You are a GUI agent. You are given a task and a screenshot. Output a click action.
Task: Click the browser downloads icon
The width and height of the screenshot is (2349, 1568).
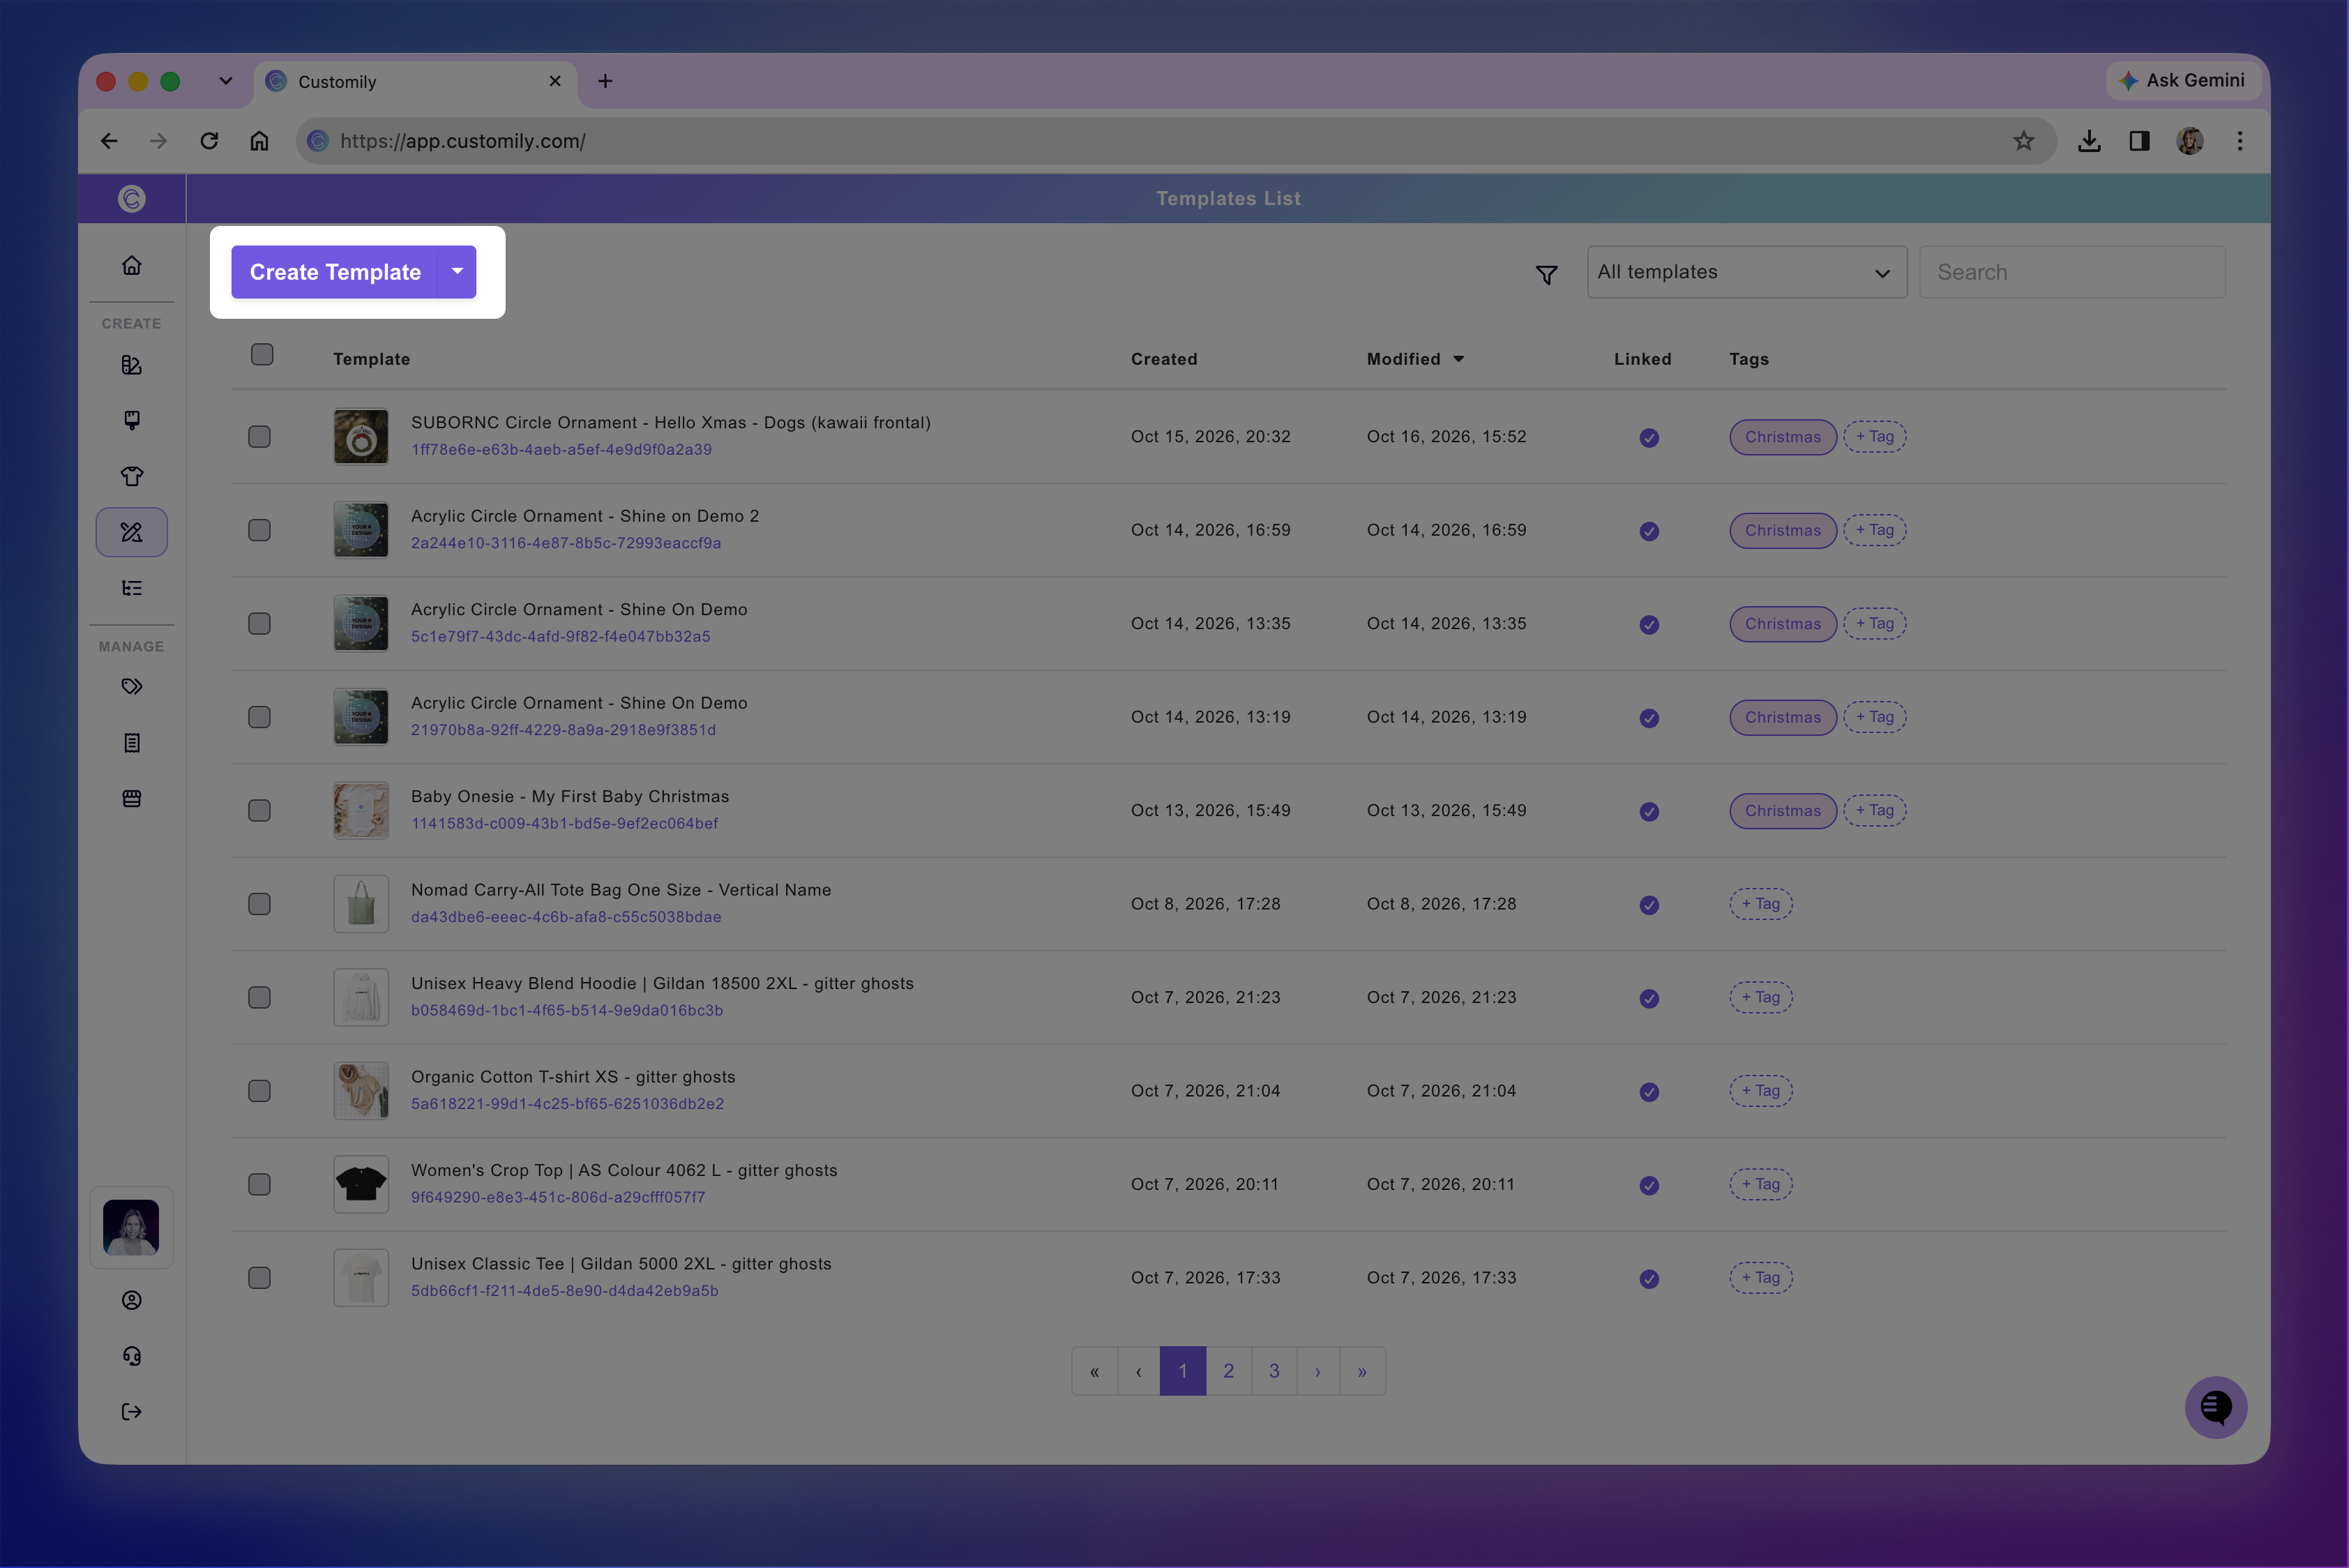point(2088,141)
